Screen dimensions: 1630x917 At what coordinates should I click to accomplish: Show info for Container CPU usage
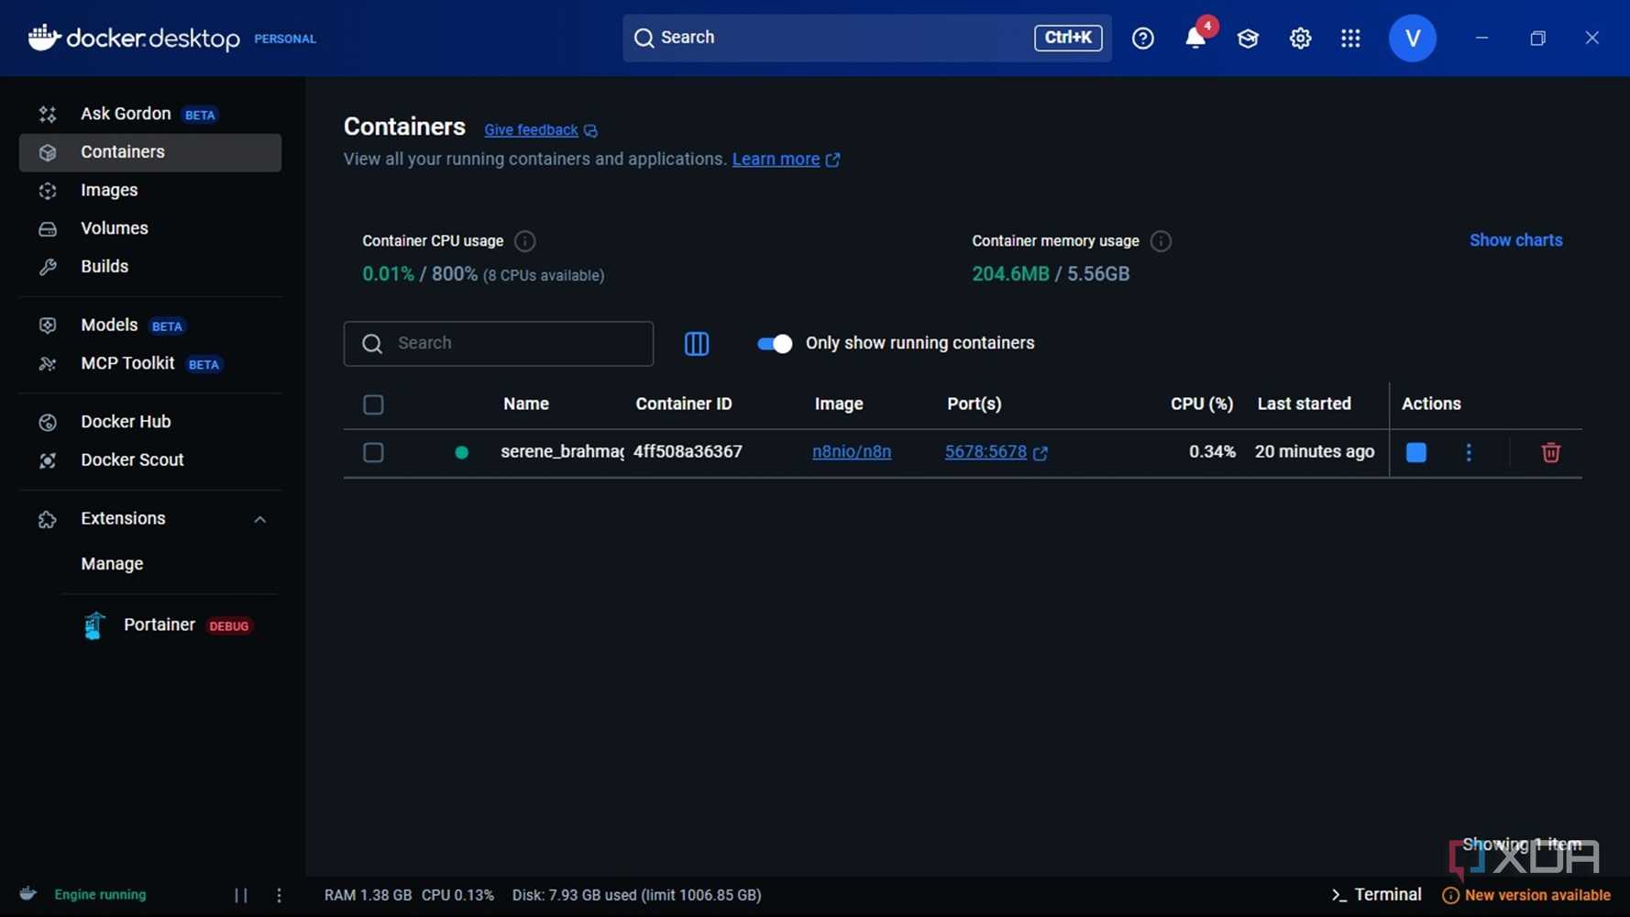tap(524, 241)
